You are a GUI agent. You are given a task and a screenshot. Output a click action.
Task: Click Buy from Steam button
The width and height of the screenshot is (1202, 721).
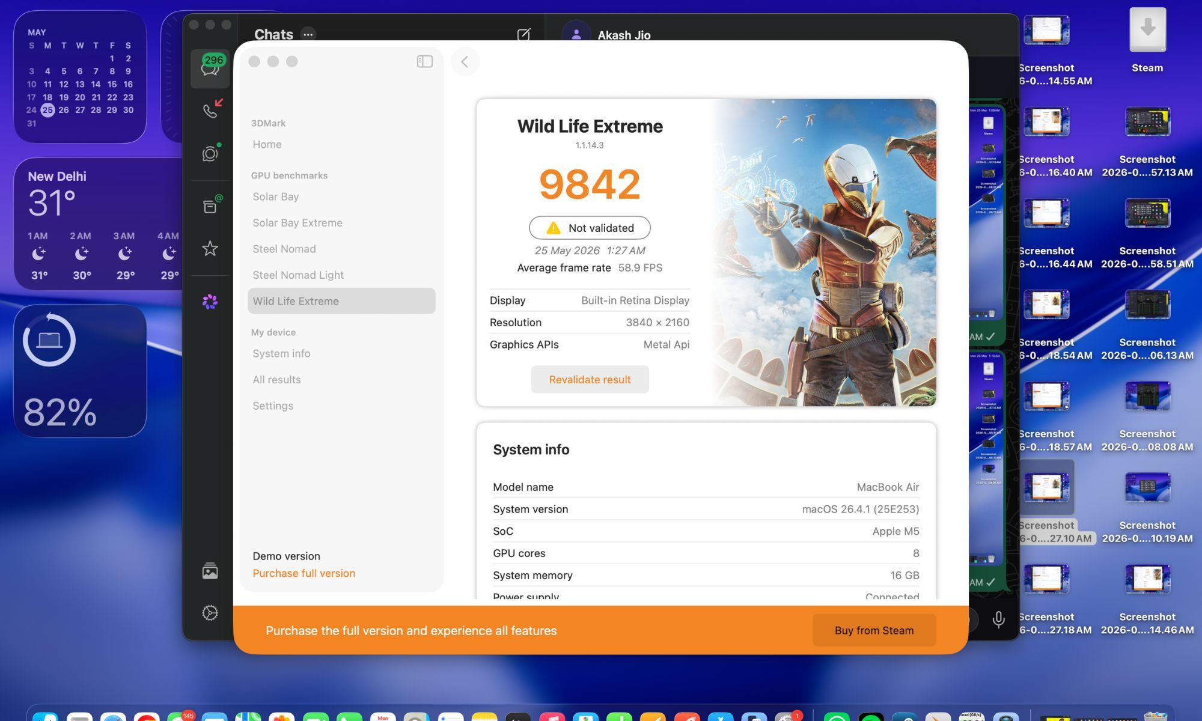pyautogui.click(x=874, y=630)
